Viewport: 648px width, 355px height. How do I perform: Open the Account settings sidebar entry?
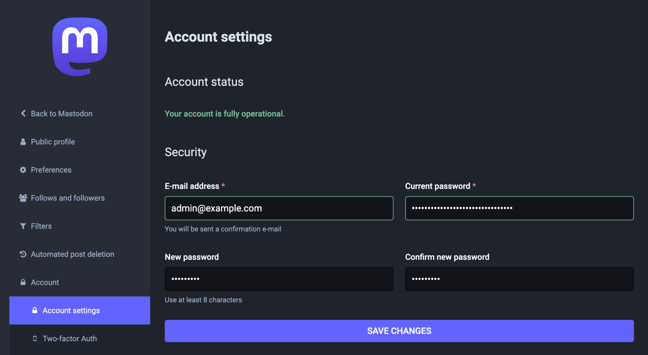click(71, 310)
